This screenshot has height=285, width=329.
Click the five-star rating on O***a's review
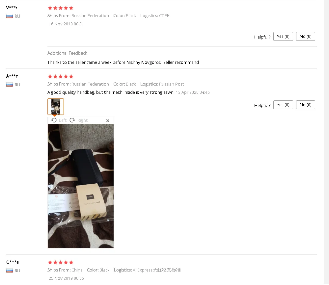[x=60, y=262]
